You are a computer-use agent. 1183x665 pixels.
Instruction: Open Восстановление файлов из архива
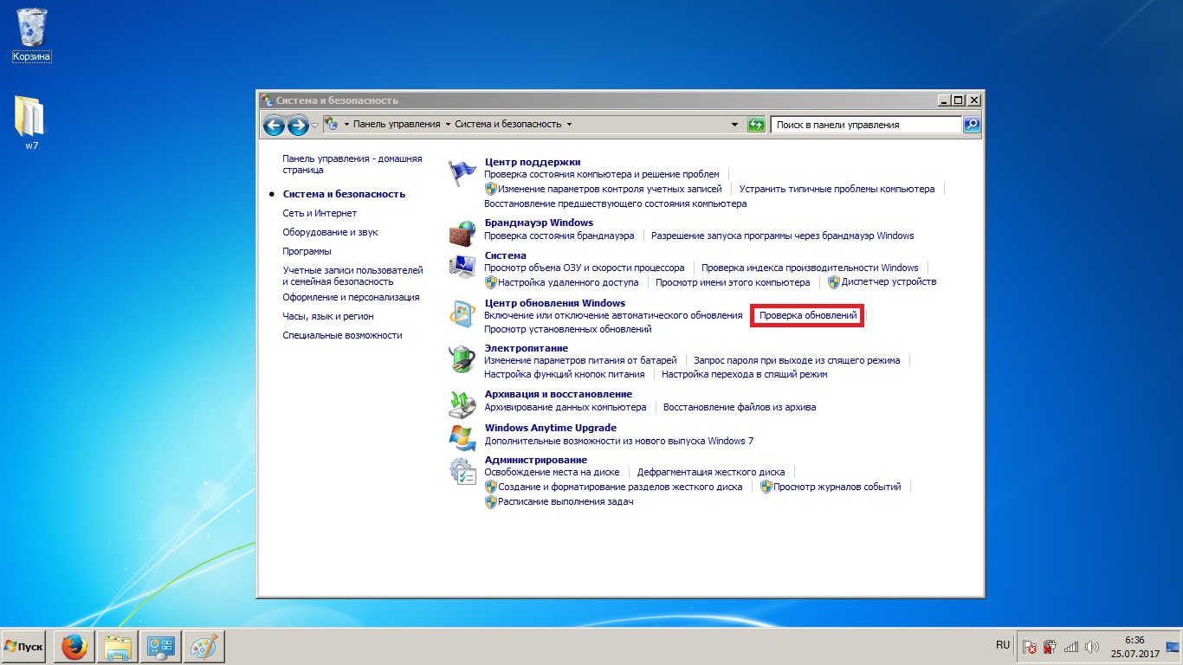(740, 407)
